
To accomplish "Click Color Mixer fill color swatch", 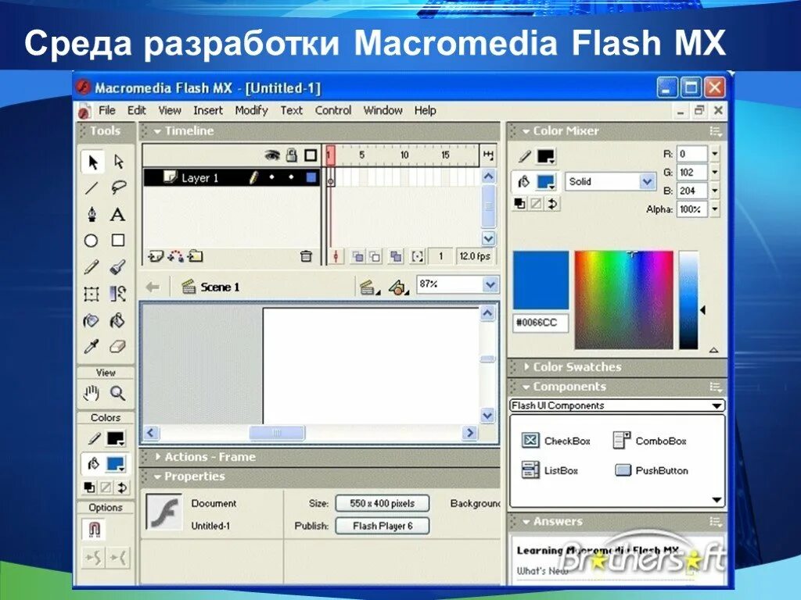I will tap(546, 182).
